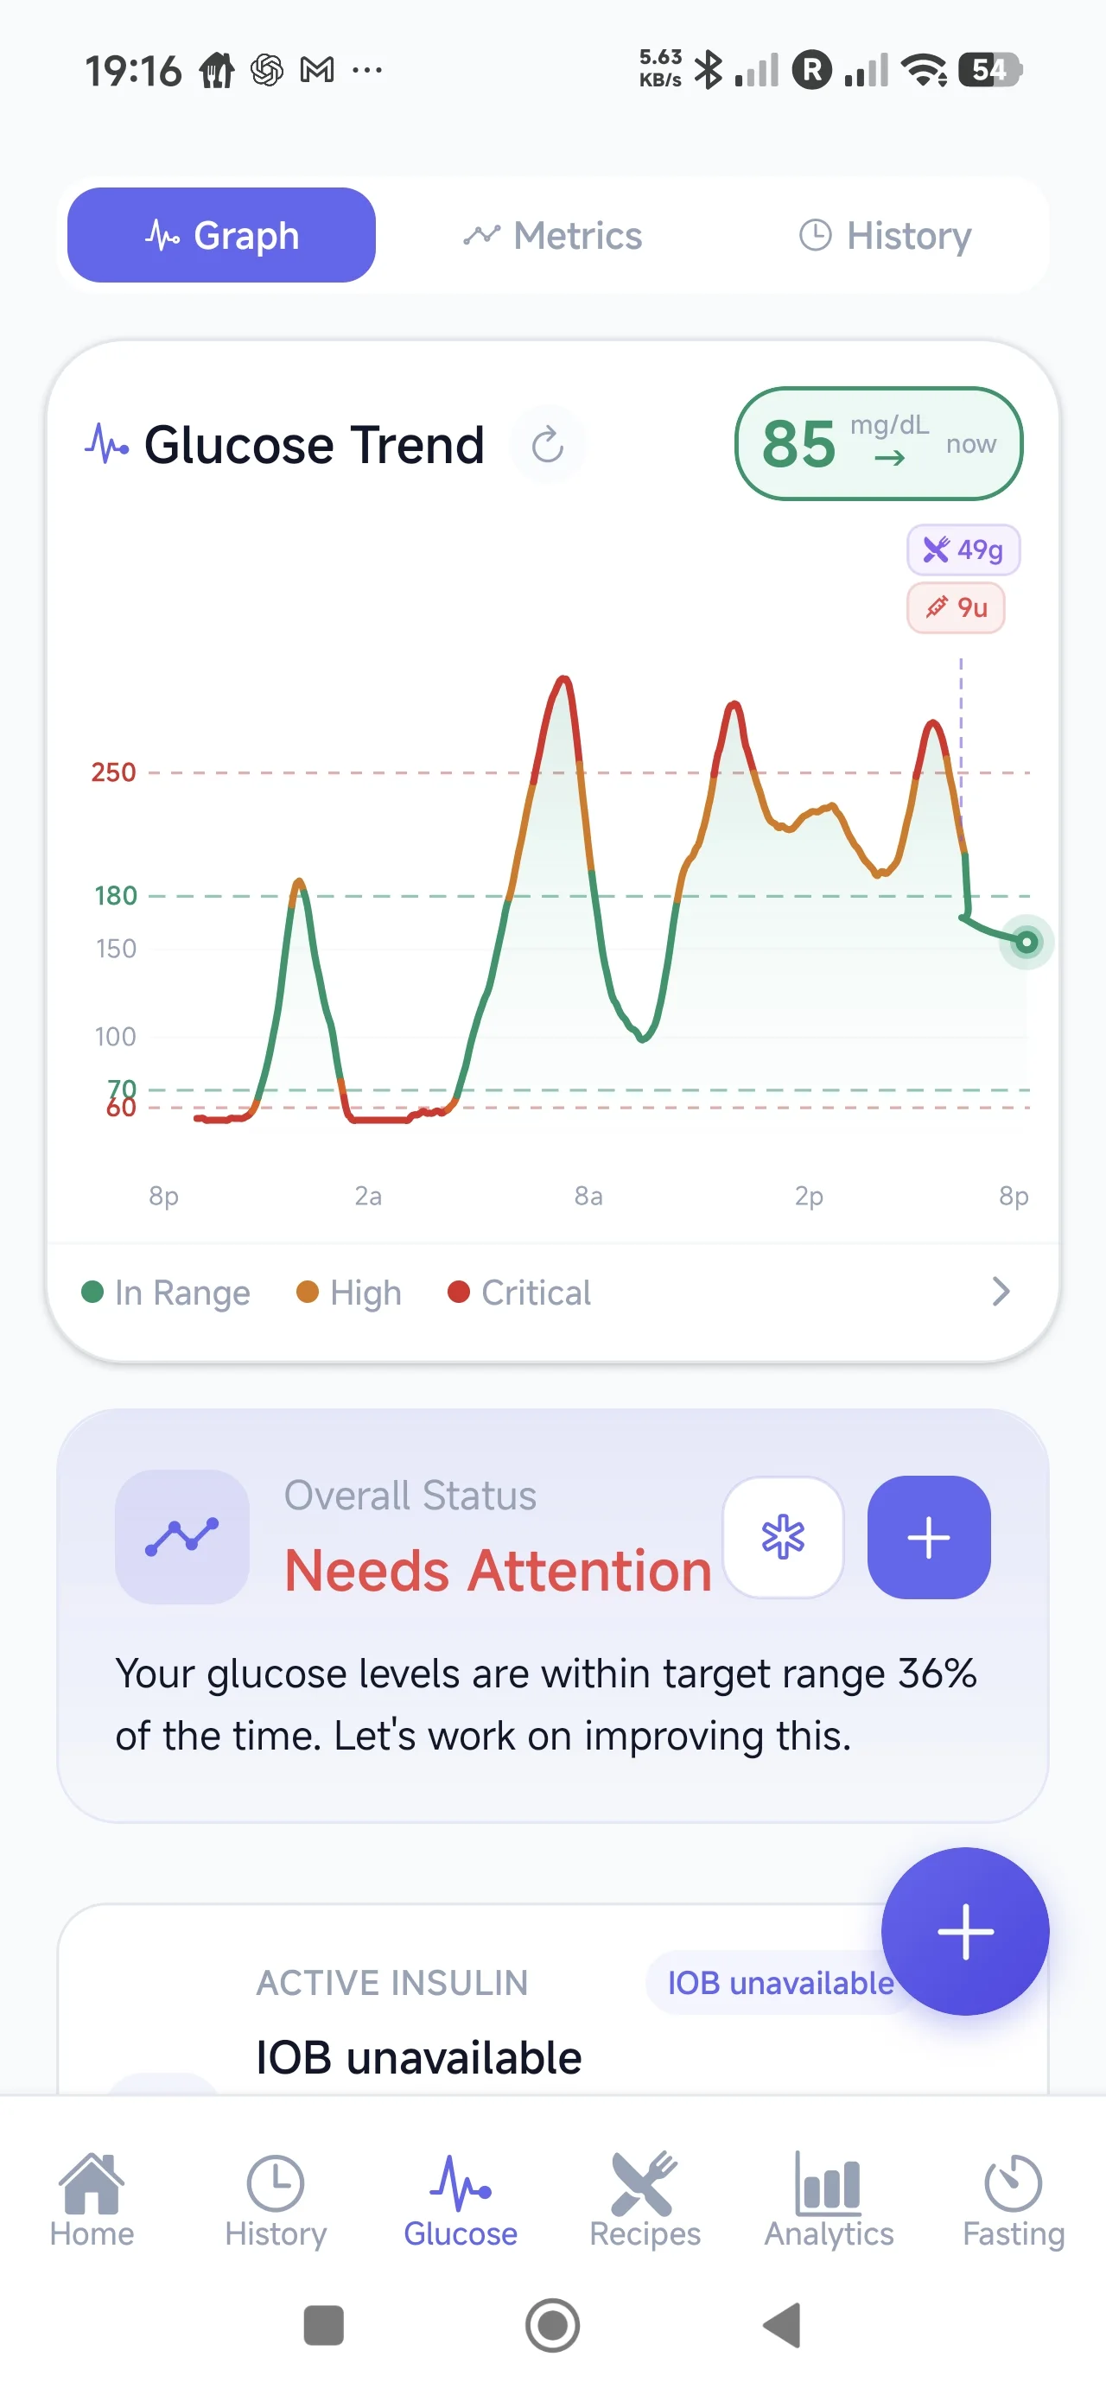Image resolution: width=1106 pixels, height=2395 pixels.
Task: Expand the chart legend chevron arrow
Action: point(1001,1292)
